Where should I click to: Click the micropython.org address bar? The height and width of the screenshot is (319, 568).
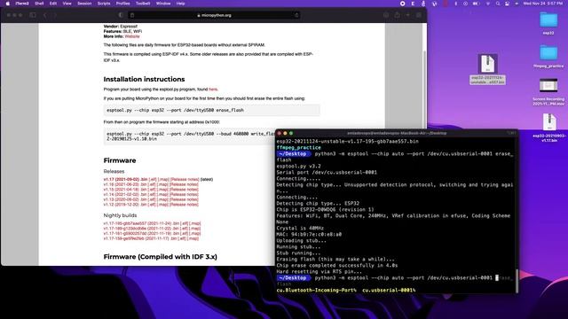coord(214,15)
